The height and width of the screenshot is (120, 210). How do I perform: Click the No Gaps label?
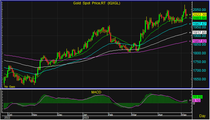(10, 87)
